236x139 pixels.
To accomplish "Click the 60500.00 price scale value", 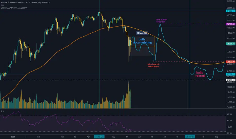I will [x=231, y=15].
